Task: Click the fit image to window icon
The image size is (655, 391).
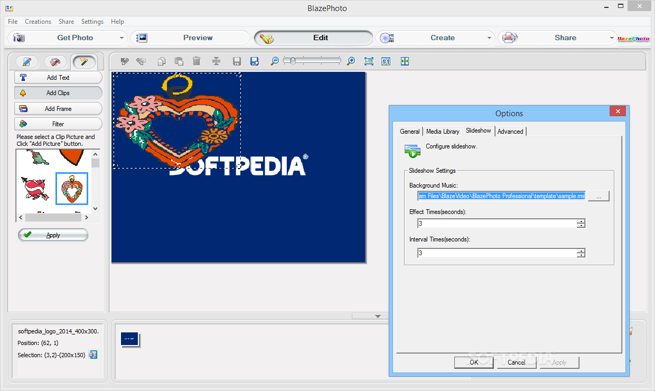Action: click(x=369, y=61)
